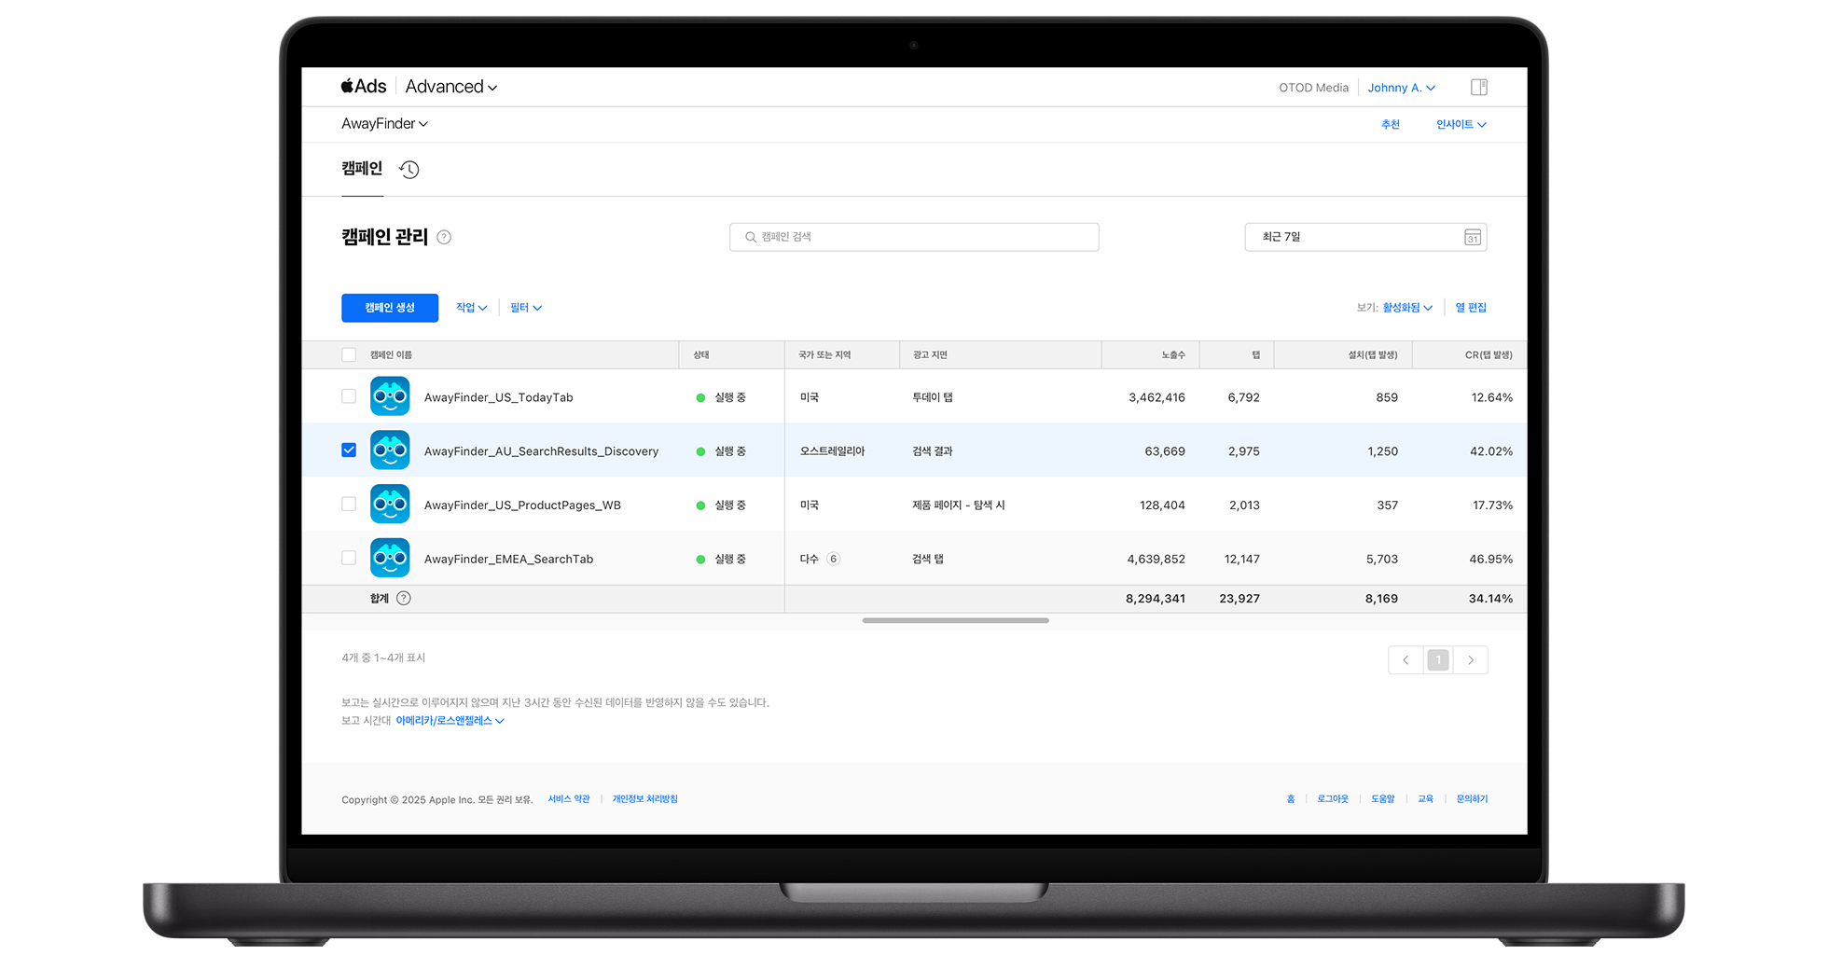
Task: Sort by the 캠페인 이름 column header
Action: 391,355
